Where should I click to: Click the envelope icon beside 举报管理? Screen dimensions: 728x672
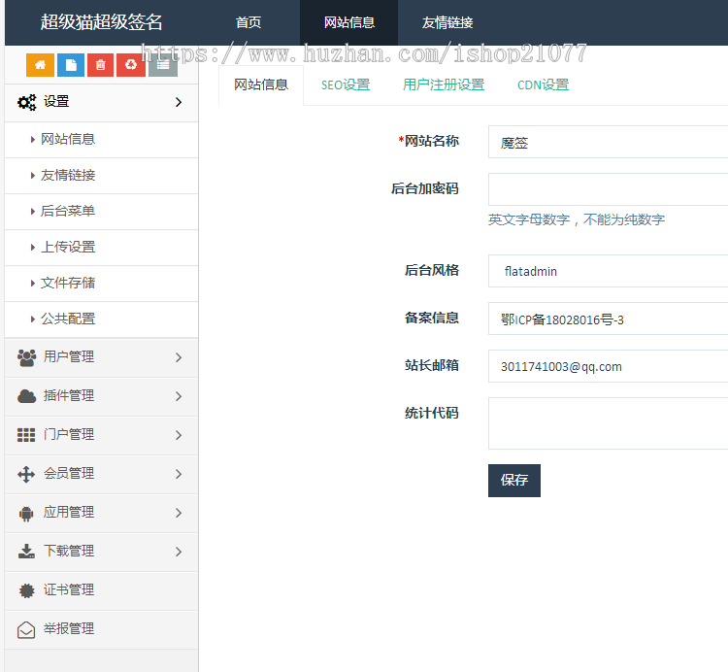tap(26, 629)
